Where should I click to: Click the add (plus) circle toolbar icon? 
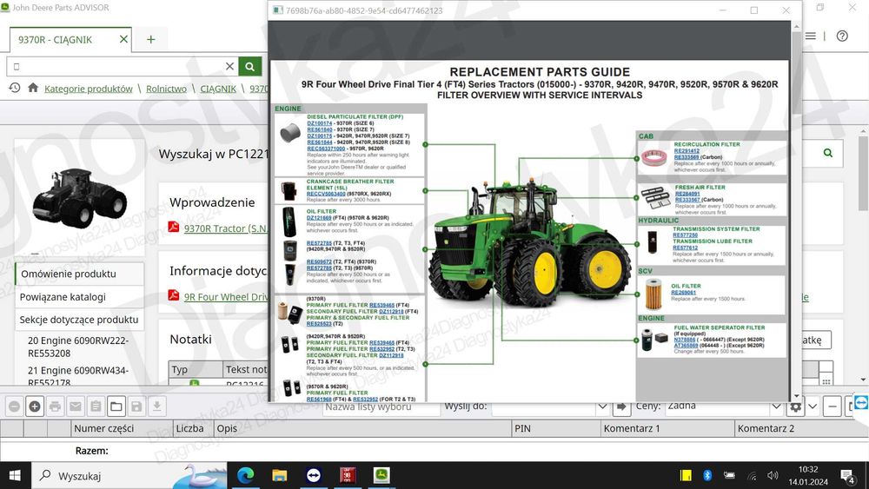35,406
